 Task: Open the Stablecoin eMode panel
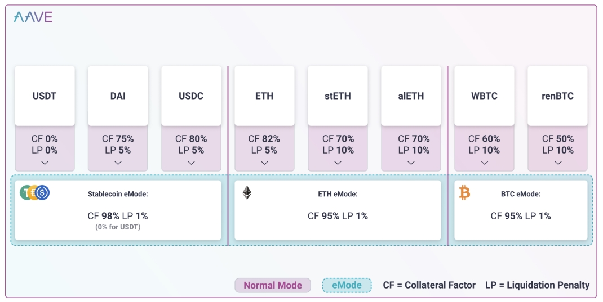pos(118,210)
